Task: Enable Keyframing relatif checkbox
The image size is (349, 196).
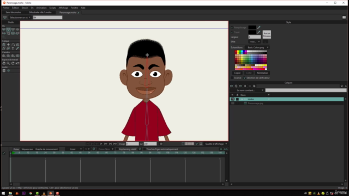Action: (117, 149)
